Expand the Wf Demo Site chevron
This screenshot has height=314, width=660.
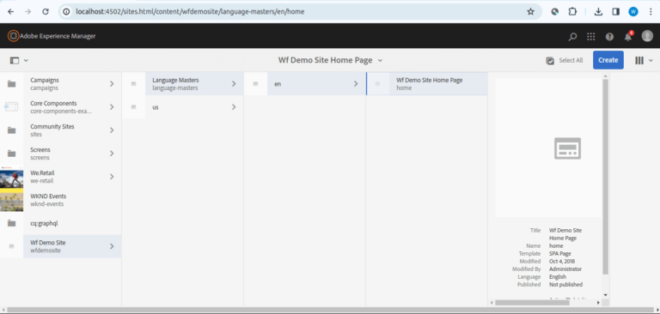[x=112, y=246]
